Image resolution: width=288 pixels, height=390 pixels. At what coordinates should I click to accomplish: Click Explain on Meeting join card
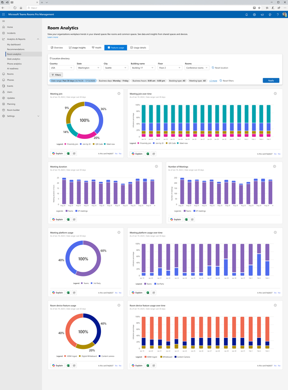click(57, 154)
